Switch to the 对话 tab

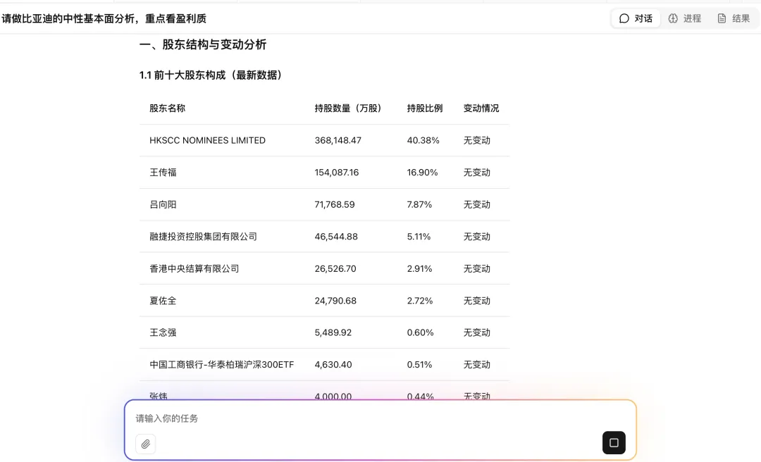[636, 18]
